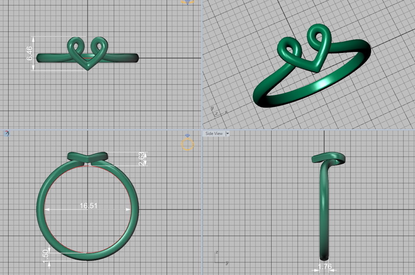
Task: Select the 1.50 band thickness dimension
Action: [x=46, y=257]
